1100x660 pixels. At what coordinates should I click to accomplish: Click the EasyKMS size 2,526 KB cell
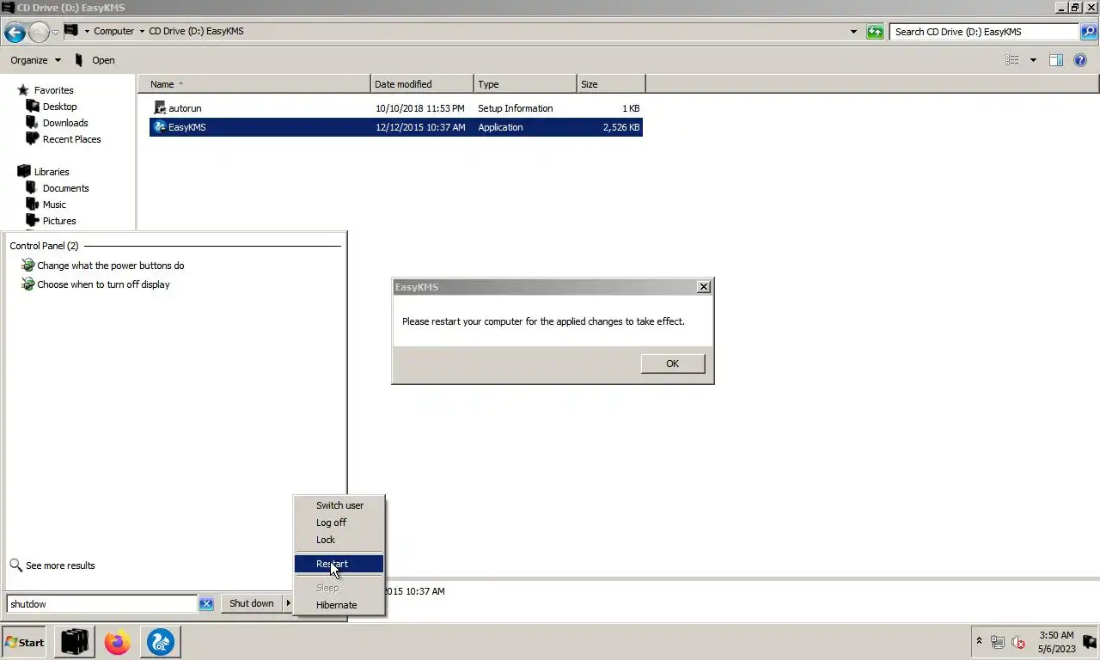click(x=621, y=127)
